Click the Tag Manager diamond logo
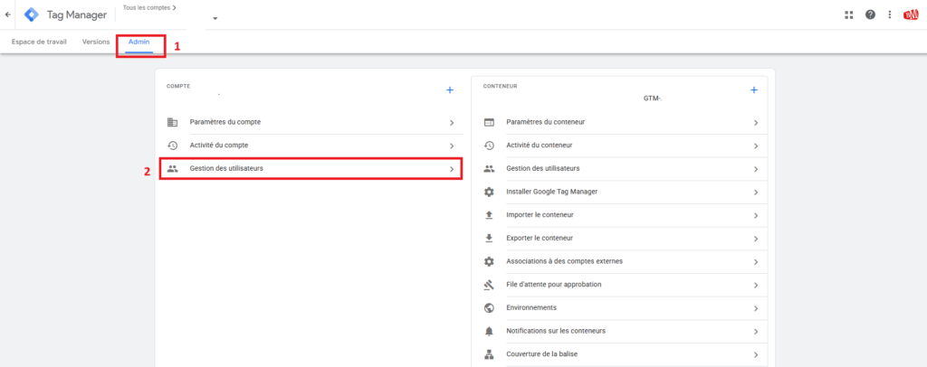Viewport: 927px width, 367px height. coord(32,14)
